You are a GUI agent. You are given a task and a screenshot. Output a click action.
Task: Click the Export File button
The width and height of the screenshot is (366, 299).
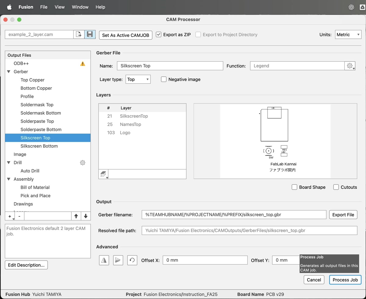click(343, 215)
